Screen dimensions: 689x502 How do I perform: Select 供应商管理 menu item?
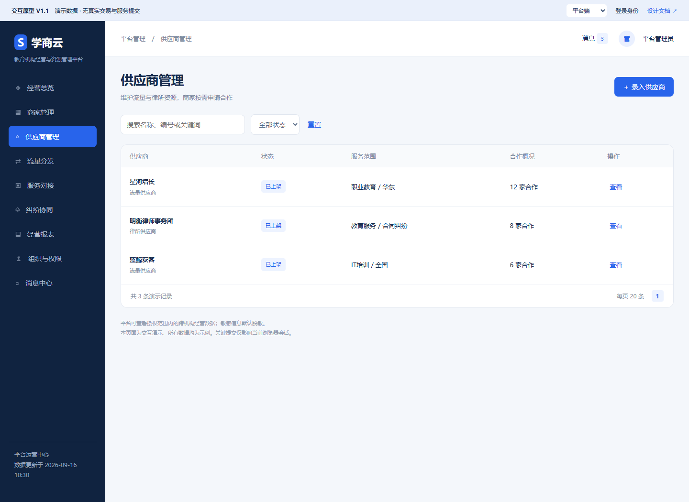coord(53,137)
